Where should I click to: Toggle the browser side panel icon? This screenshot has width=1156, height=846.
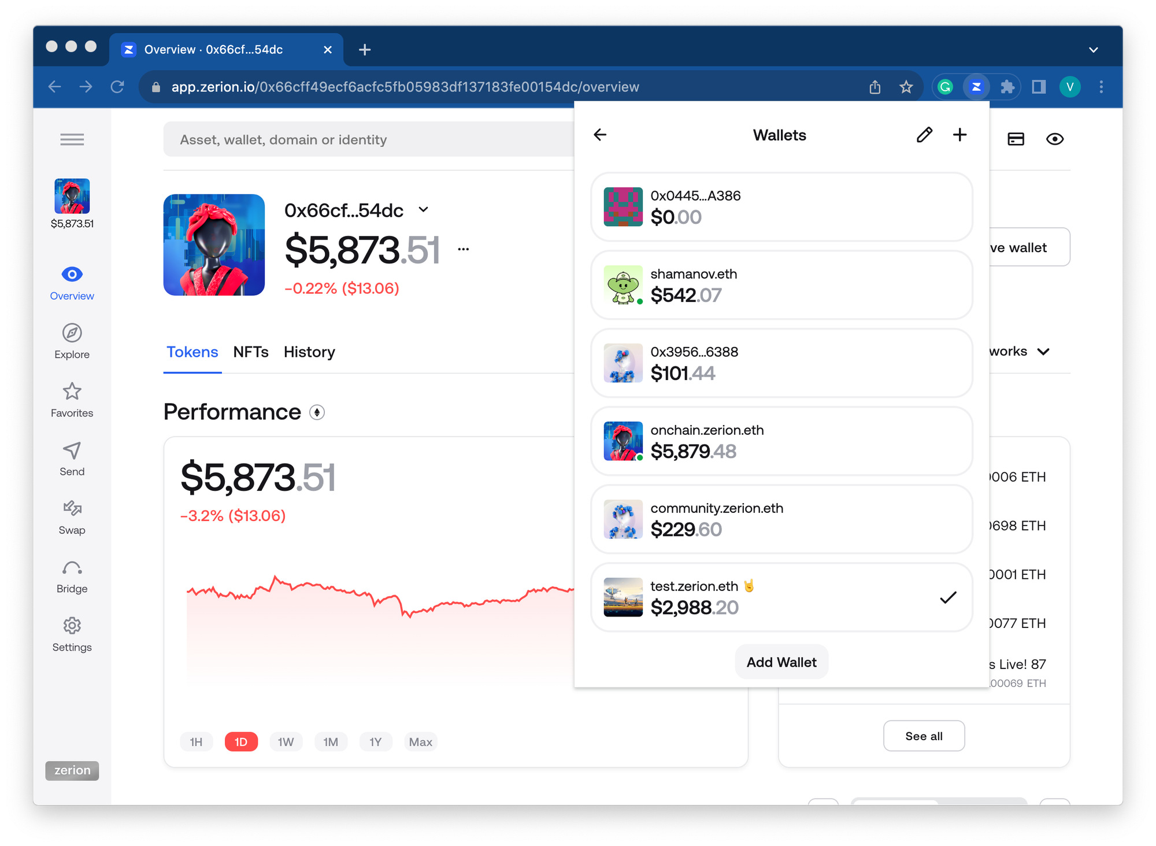[1039, 87]
